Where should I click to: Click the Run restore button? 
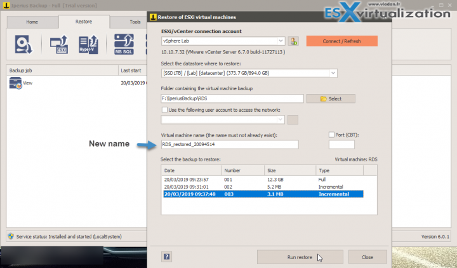pos(300,257)
